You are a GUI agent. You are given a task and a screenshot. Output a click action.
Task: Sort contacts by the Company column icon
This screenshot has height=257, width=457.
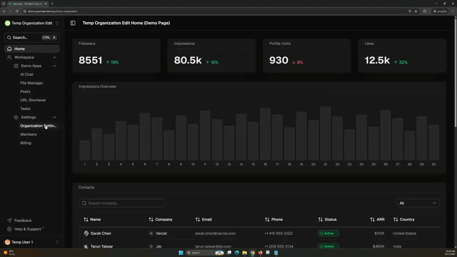coord(151,220)
